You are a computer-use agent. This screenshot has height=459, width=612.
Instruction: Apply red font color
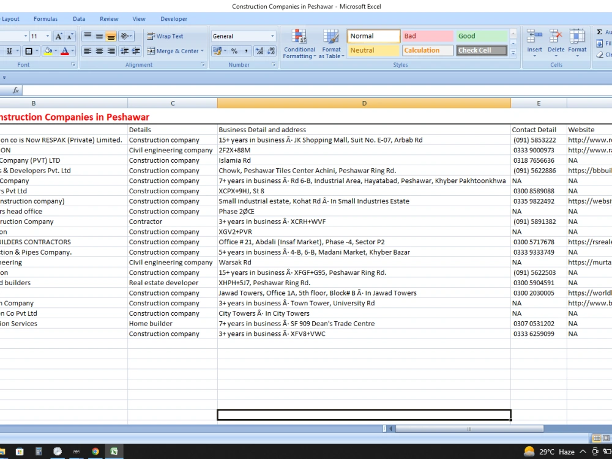[65, 51]
